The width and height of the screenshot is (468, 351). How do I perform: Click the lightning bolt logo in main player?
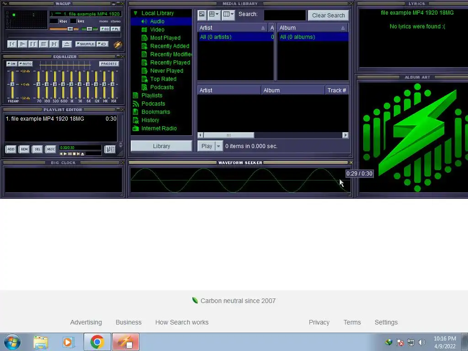point(117,44)
